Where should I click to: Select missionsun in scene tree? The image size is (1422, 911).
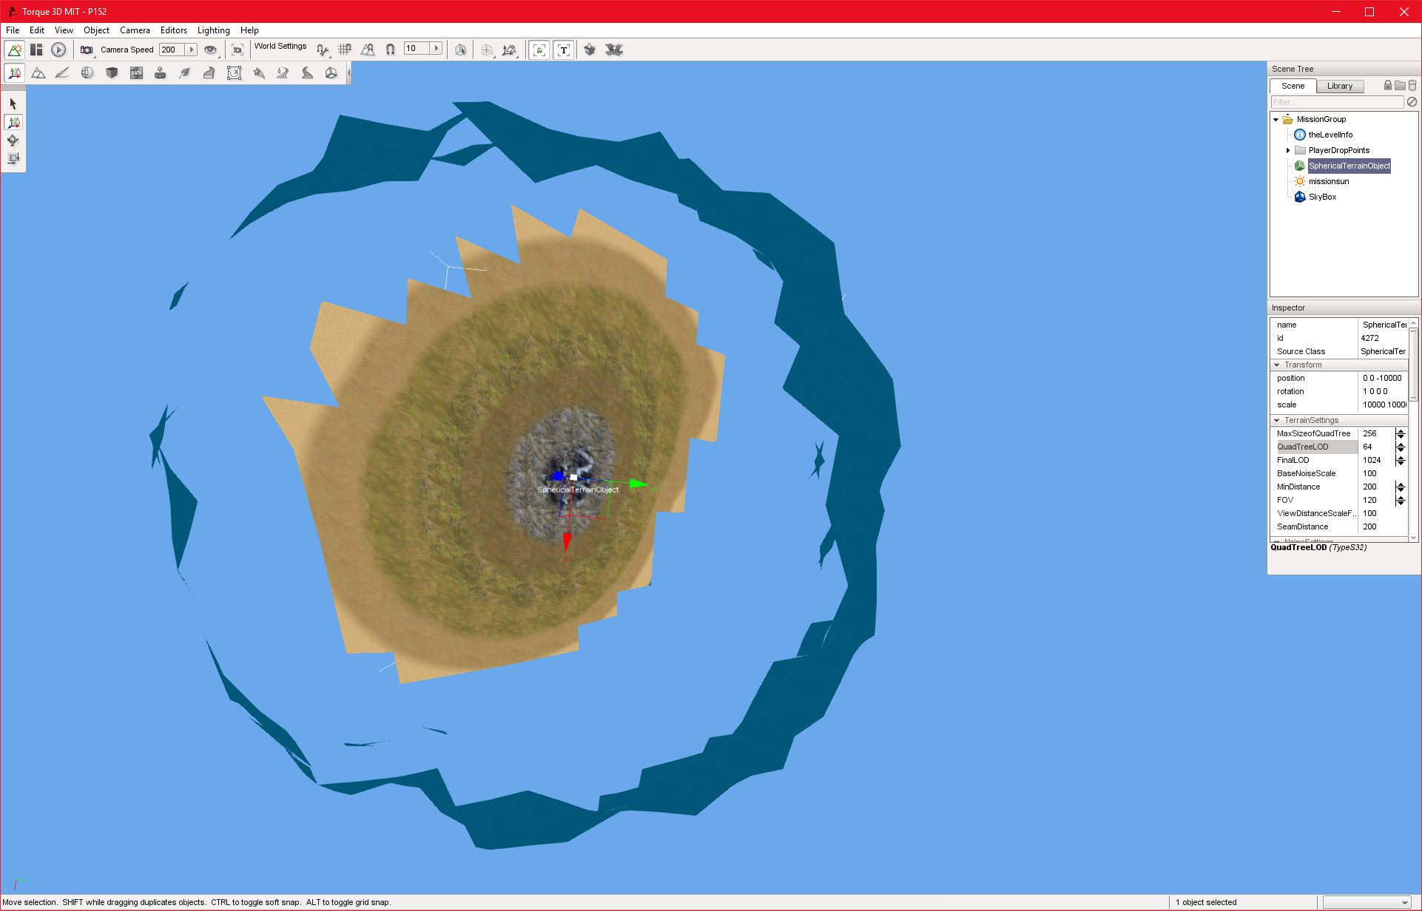pyautogui.click(x=1329, y=181)
